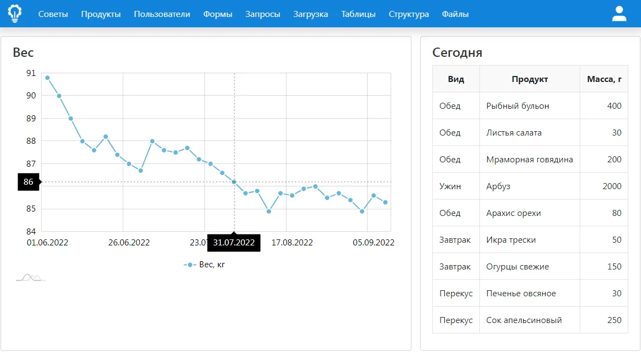Select the 'Арахис орехи' row product

(530, 213)
